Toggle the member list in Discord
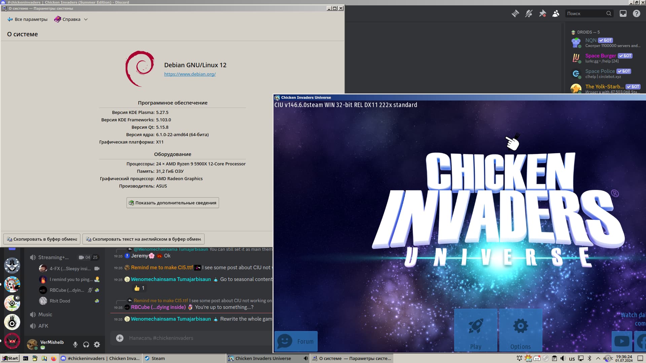 tap(556, 13)
